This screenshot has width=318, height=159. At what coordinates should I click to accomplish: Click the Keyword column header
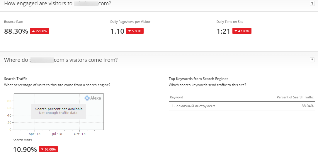176,97
